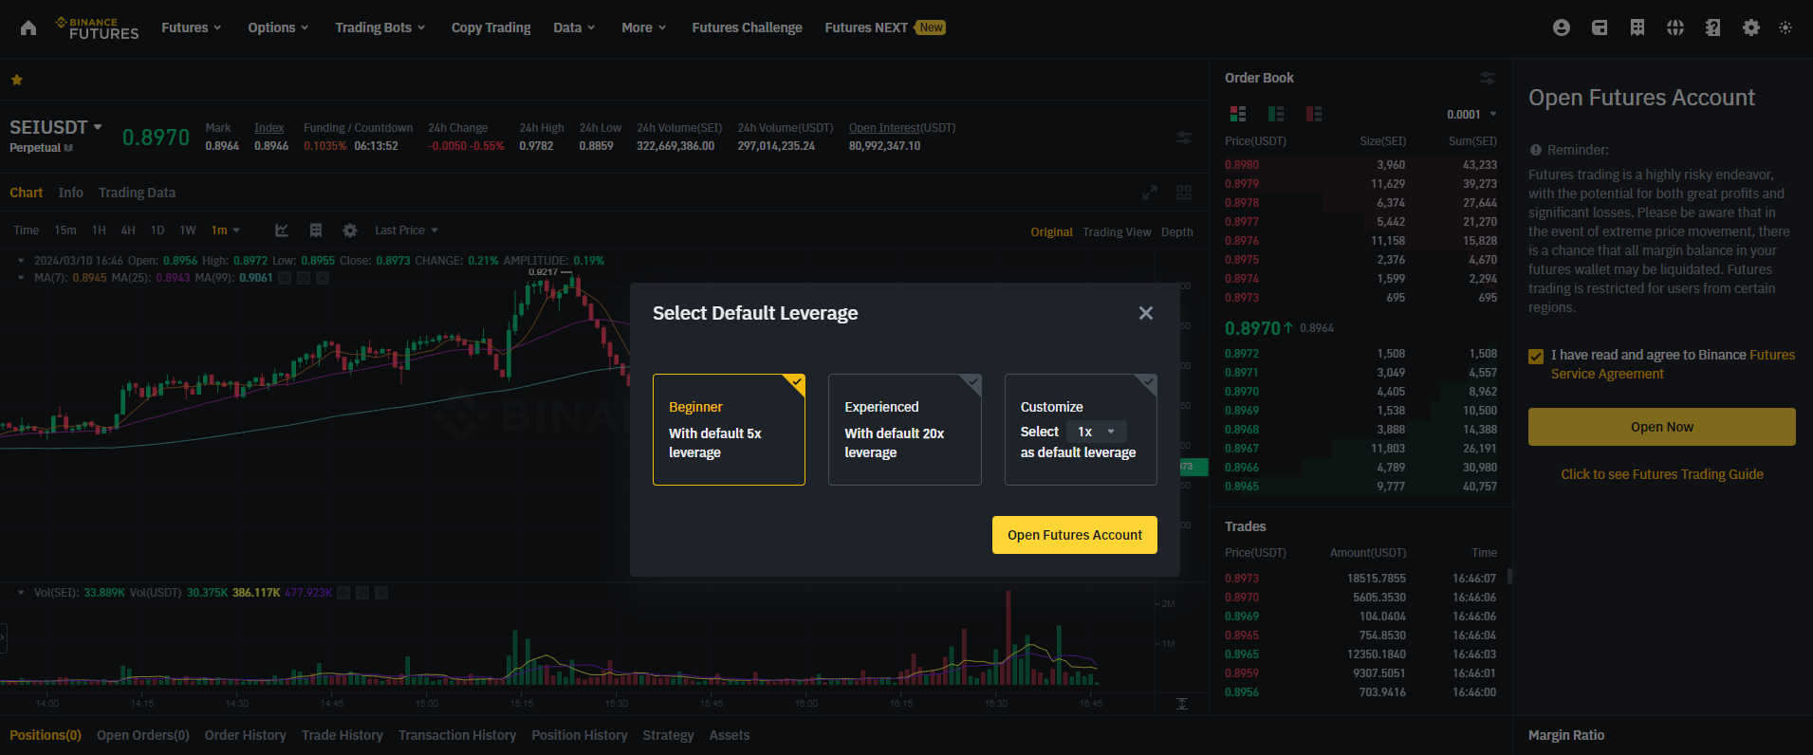The width and height of the screenshot is (1813, 755).
Task: Open the Futures Service Agreement link
Action: (x=1674, y=364)
